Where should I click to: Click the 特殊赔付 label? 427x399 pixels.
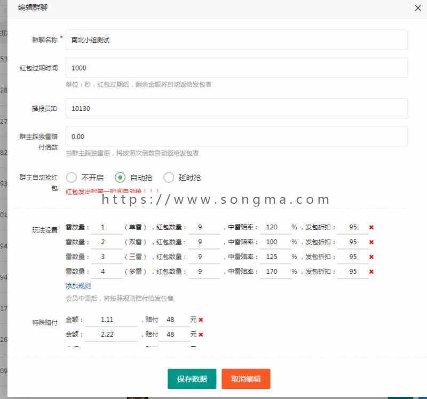click(45, 323)
